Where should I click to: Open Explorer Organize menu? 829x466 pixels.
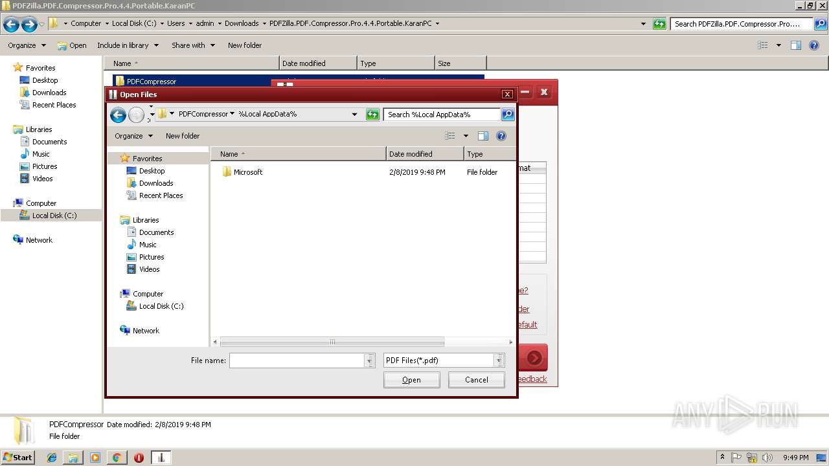(x=27, y=45)
